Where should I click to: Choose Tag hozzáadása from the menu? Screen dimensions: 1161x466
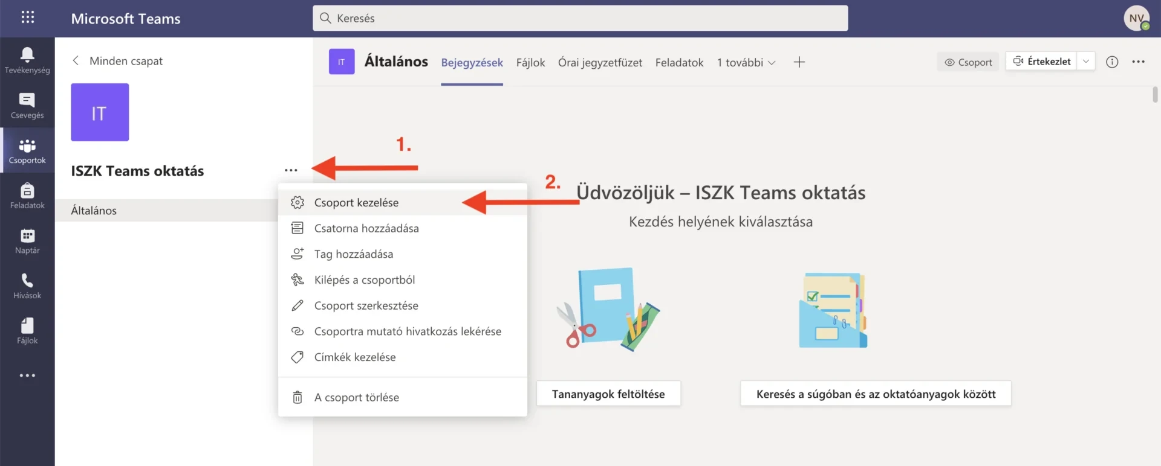coord(403,254)
